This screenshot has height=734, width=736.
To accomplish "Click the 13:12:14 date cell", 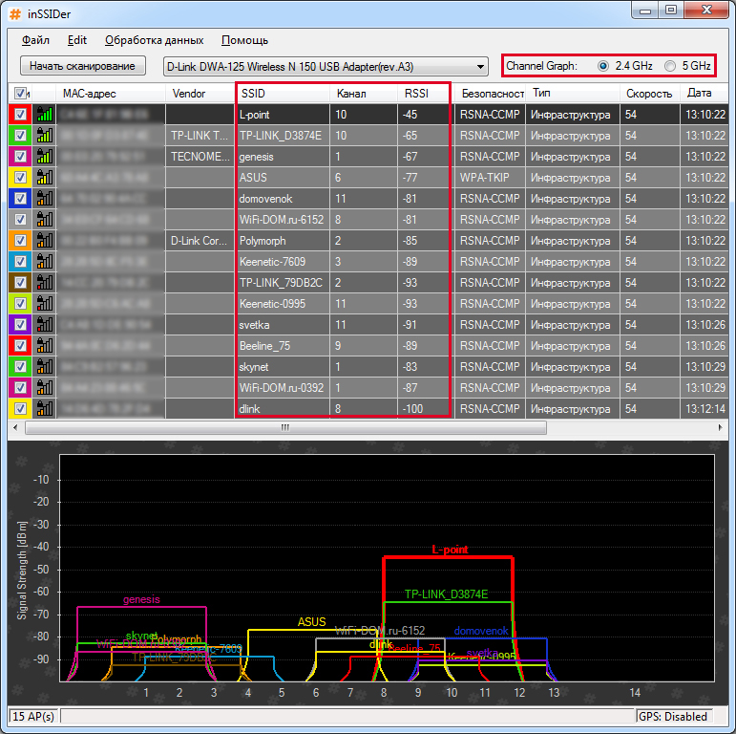I will 705,408.
